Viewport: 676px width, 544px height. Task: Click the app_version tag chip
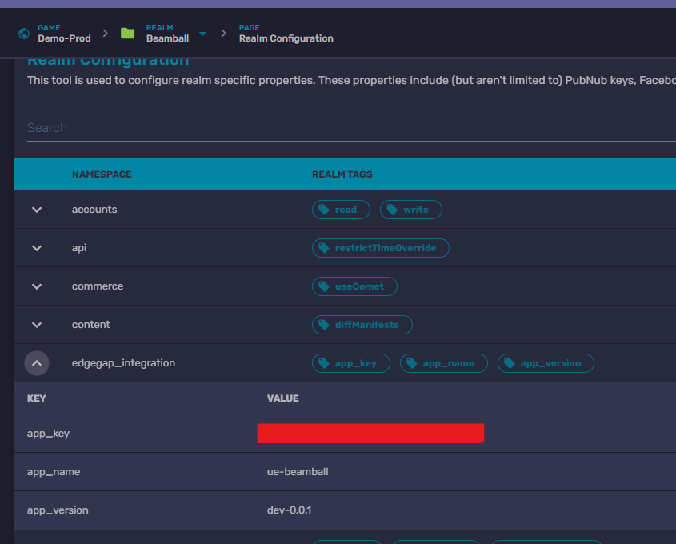[x=546, y=363]
